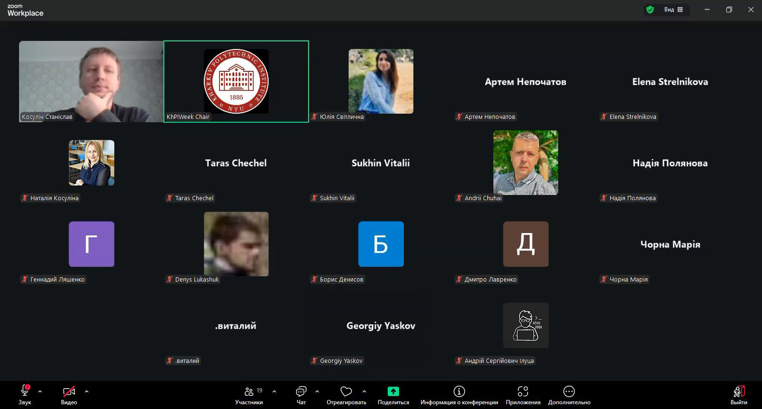
Task: Select the Борис Денисов avatar tile
Action: (381, 244)
